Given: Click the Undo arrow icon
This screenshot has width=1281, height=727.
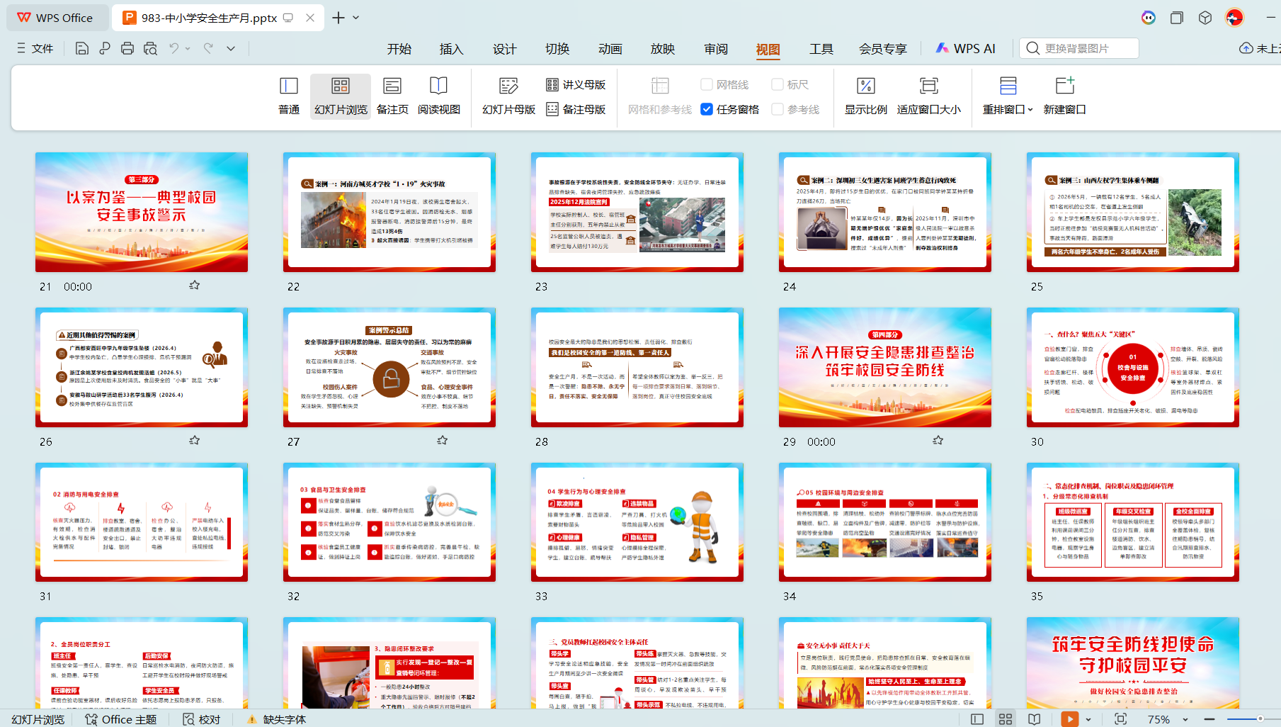Looking at the screenshot, I should 173,48.
